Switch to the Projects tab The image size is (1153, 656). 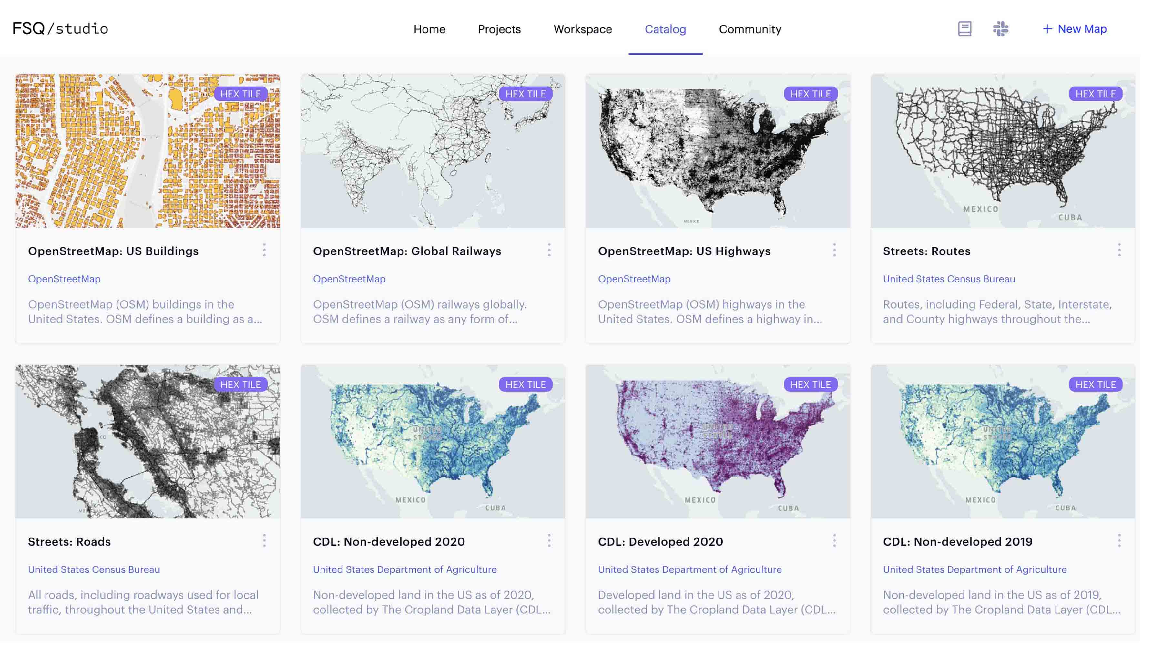(499, 29)
